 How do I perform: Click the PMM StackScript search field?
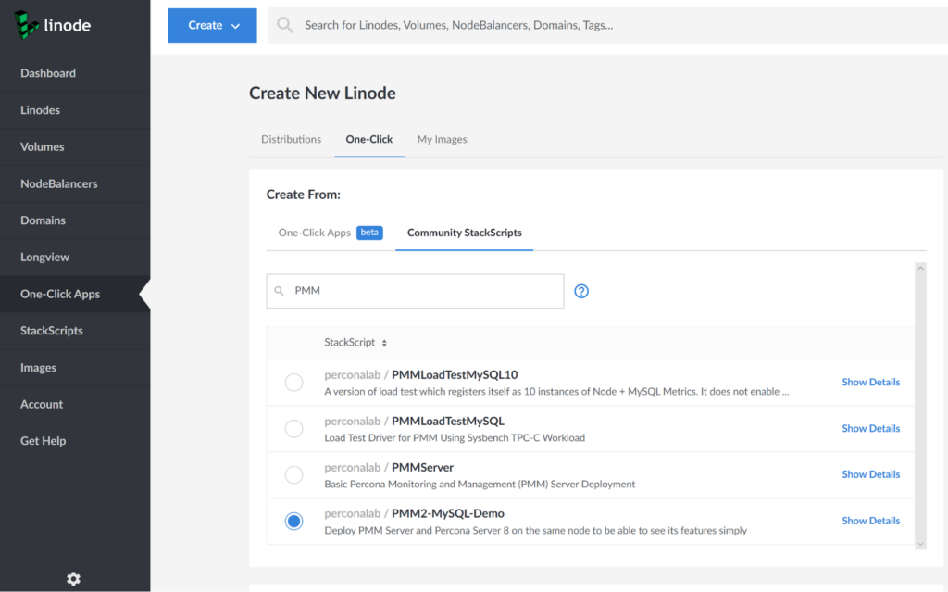coord(424,291)
